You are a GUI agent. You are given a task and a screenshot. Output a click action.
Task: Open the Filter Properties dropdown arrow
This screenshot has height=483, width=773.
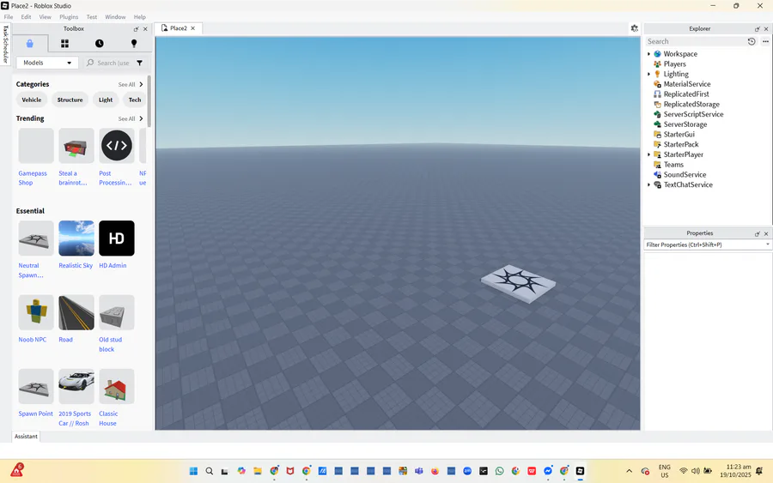(x=767, y=245)
